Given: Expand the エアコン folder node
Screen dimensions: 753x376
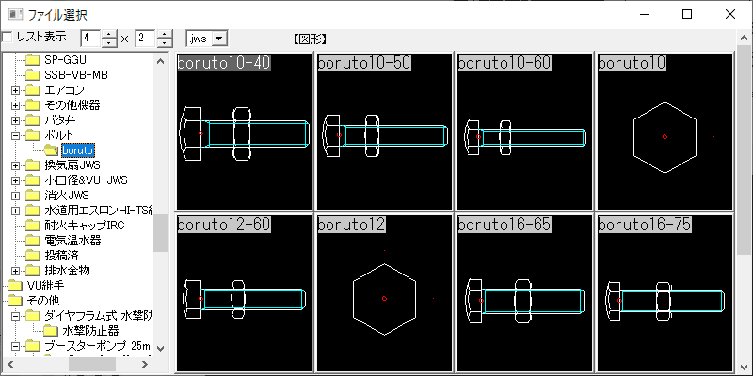Looking at the screenshot, I should 16,90.
